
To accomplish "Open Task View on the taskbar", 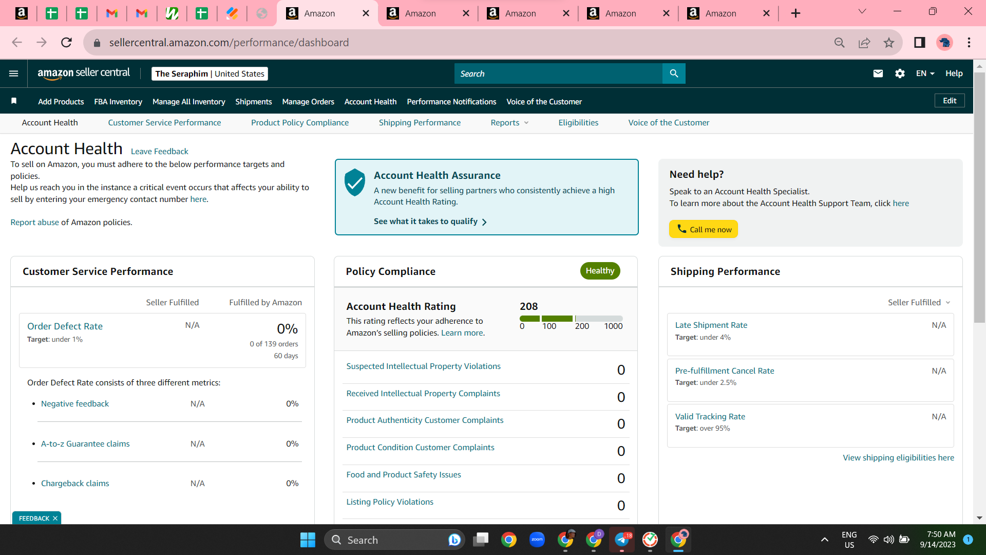I will (481, 540).
